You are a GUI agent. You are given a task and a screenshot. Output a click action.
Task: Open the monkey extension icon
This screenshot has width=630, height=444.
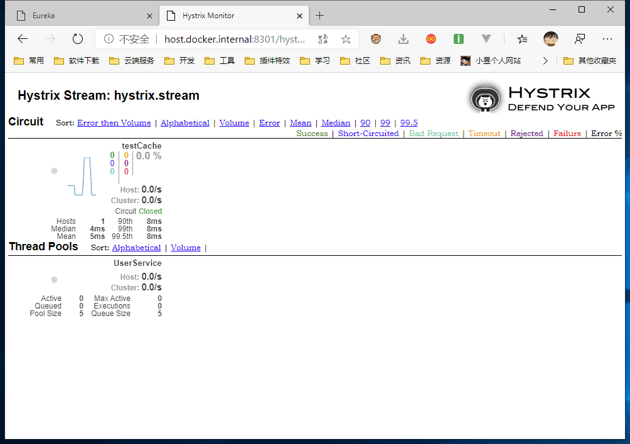pos(376,39)
